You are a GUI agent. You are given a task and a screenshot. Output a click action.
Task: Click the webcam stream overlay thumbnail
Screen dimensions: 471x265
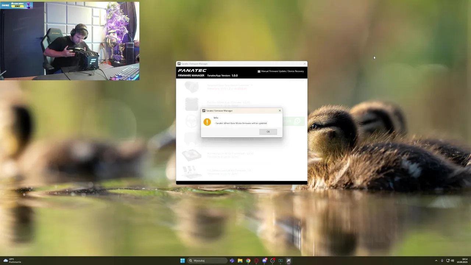pyautogui.click(x=70, y=41)
